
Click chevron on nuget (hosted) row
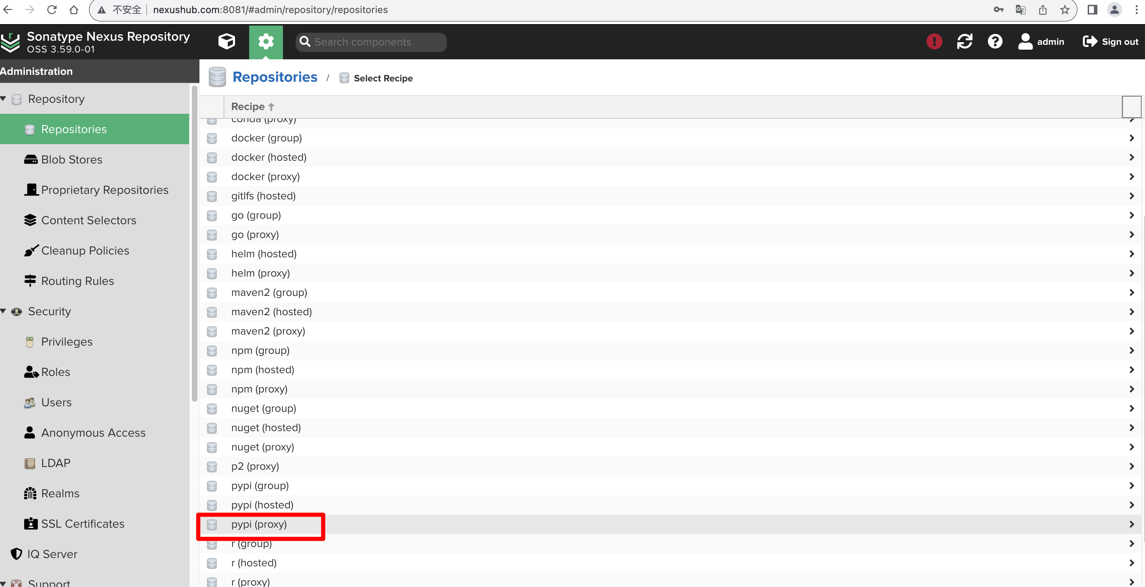(1132, 427)
